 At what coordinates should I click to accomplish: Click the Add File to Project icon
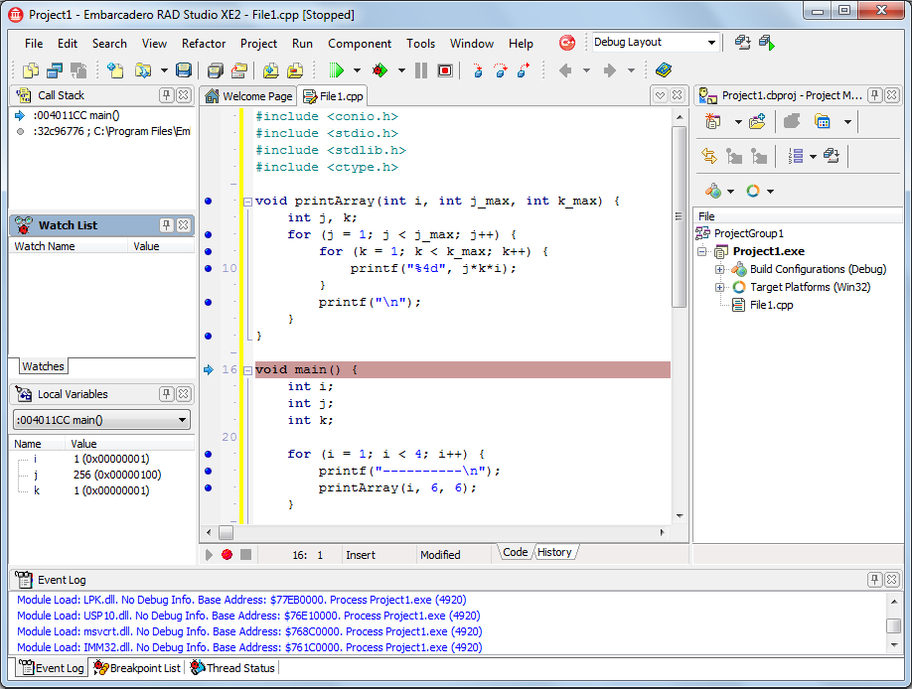coord(270,70)
